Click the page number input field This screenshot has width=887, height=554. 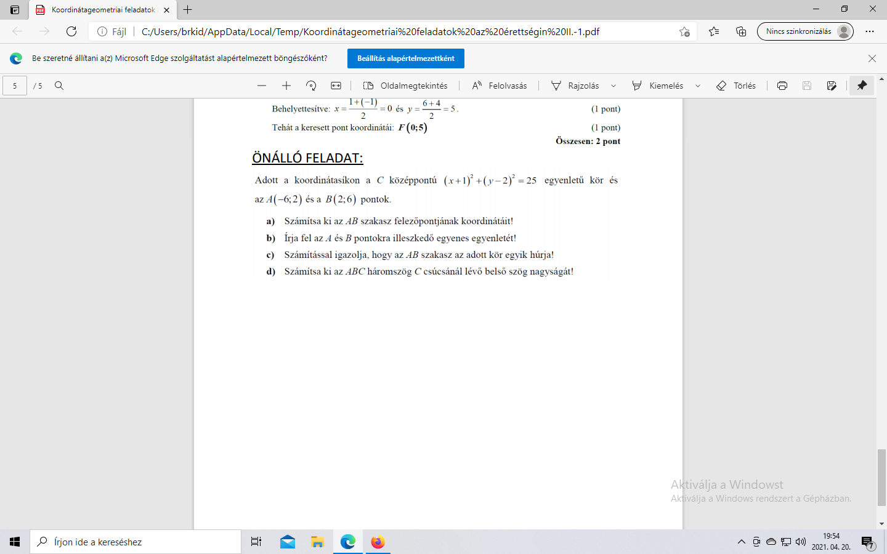[15, 86]
